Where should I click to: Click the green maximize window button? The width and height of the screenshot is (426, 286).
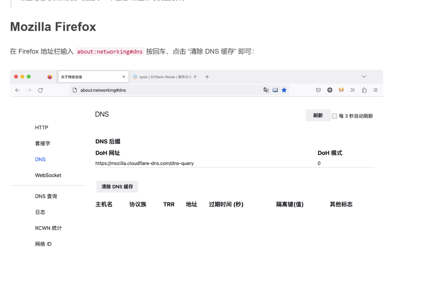29,77
